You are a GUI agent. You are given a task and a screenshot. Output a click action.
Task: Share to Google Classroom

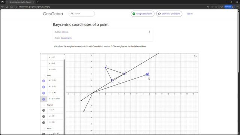pos(142,14)
